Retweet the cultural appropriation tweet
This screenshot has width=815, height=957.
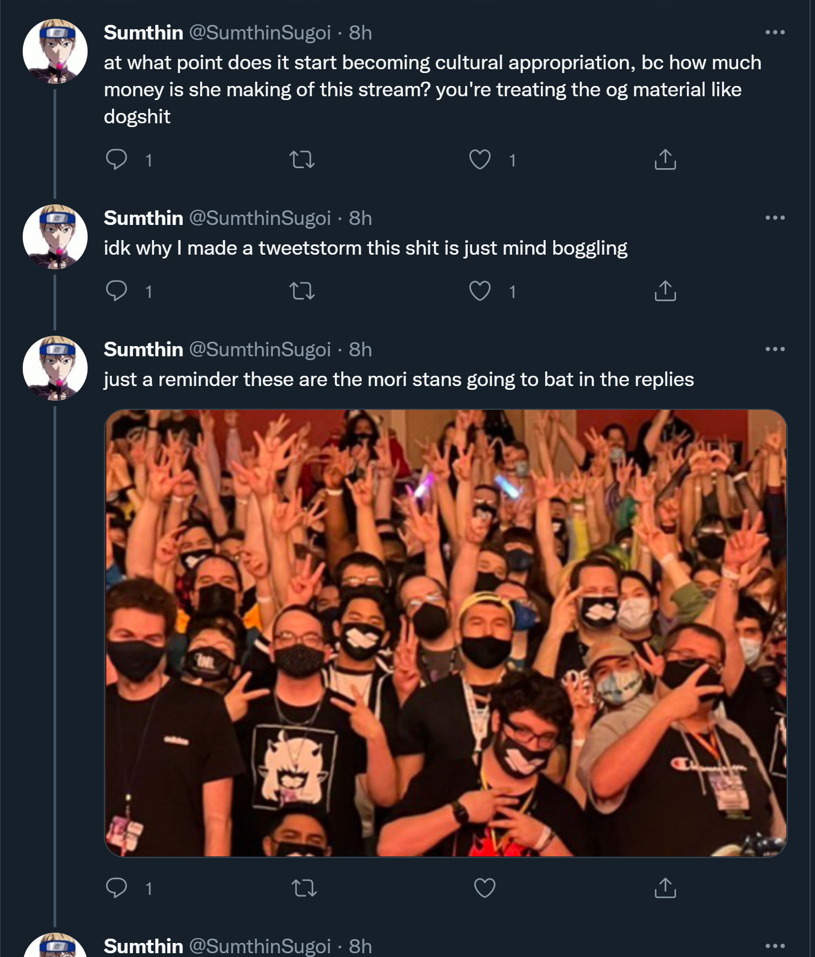coord(302,159)
